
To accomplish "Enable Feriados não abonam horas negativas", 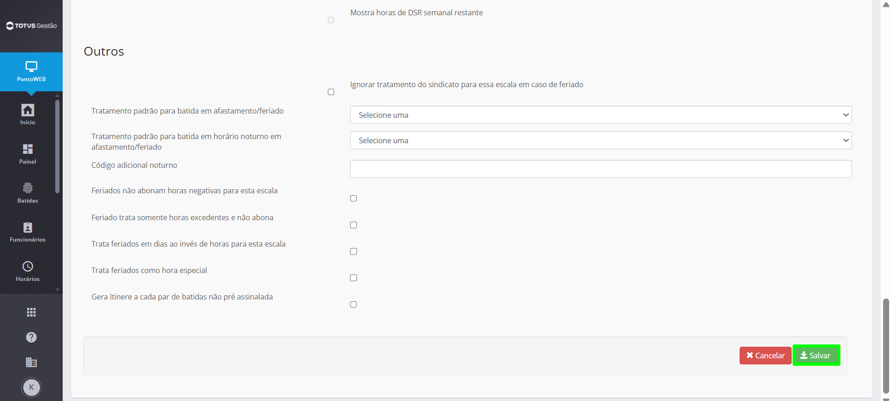I will point(353,198).
